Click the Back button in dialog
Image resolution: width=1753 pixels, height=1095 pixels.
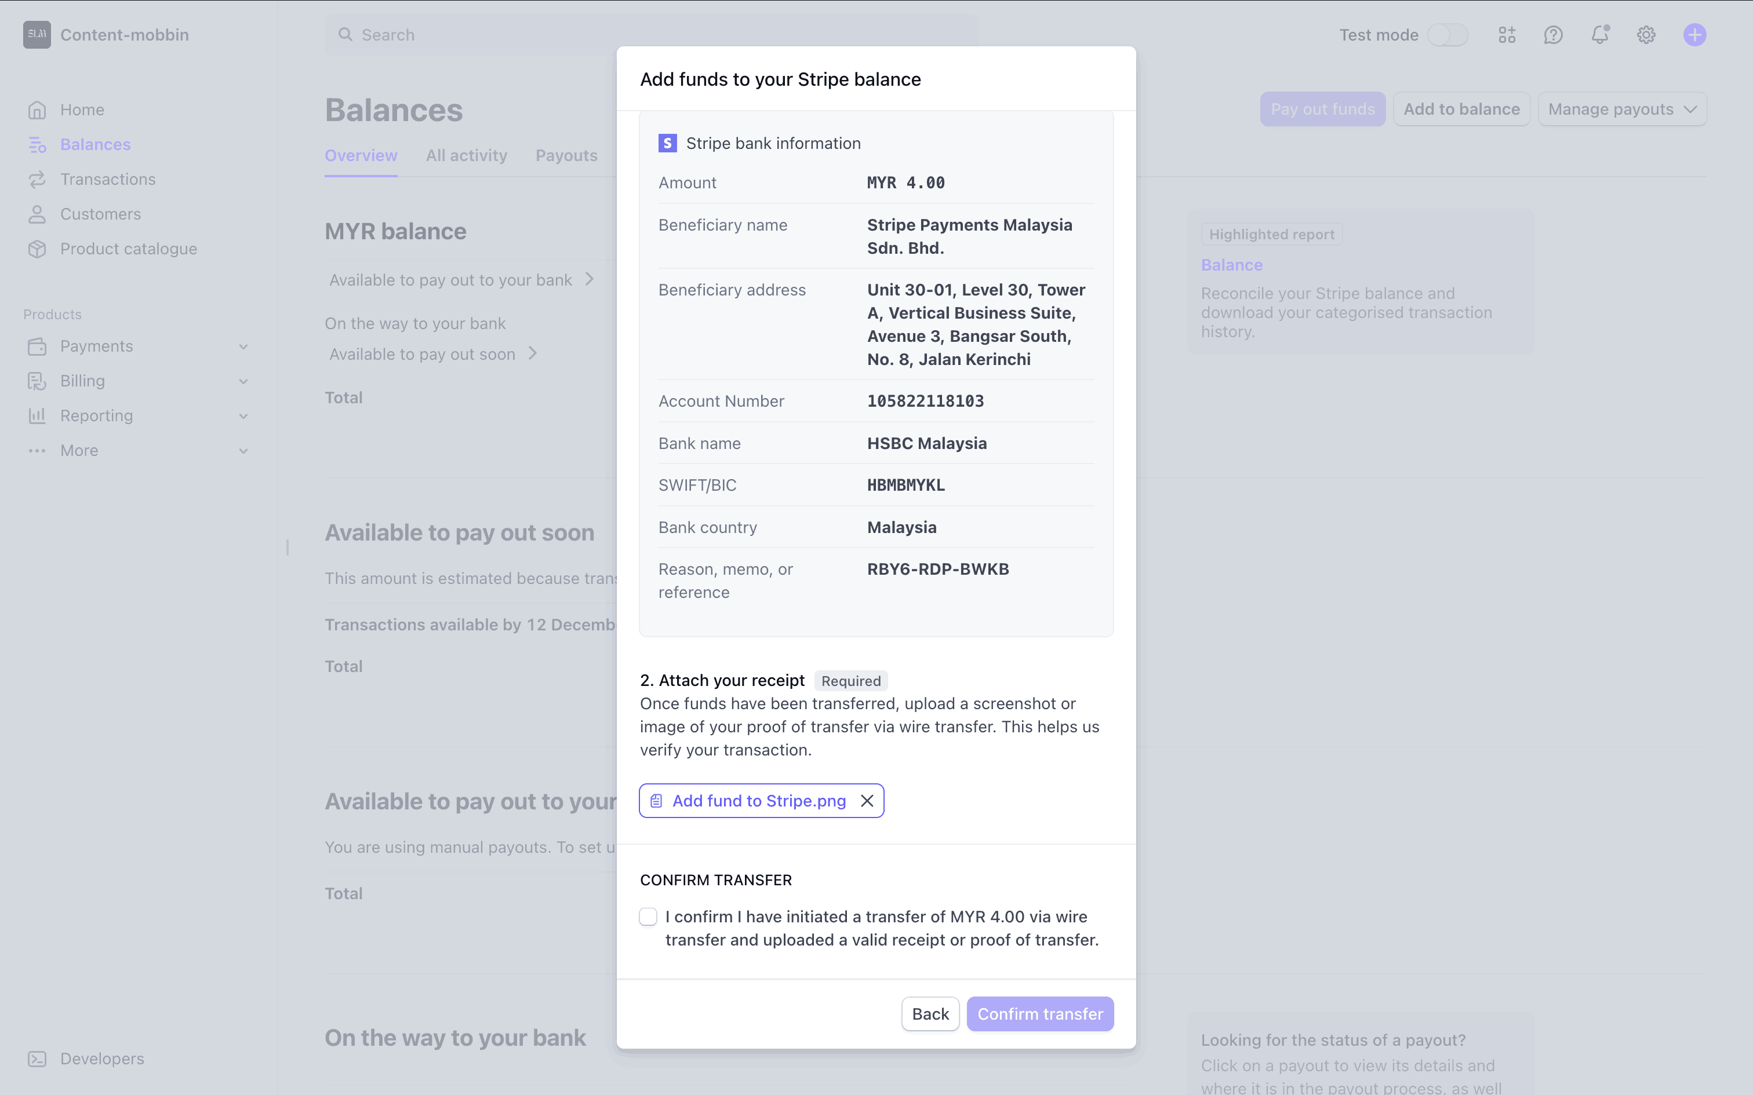click(x=930, y=1014)
